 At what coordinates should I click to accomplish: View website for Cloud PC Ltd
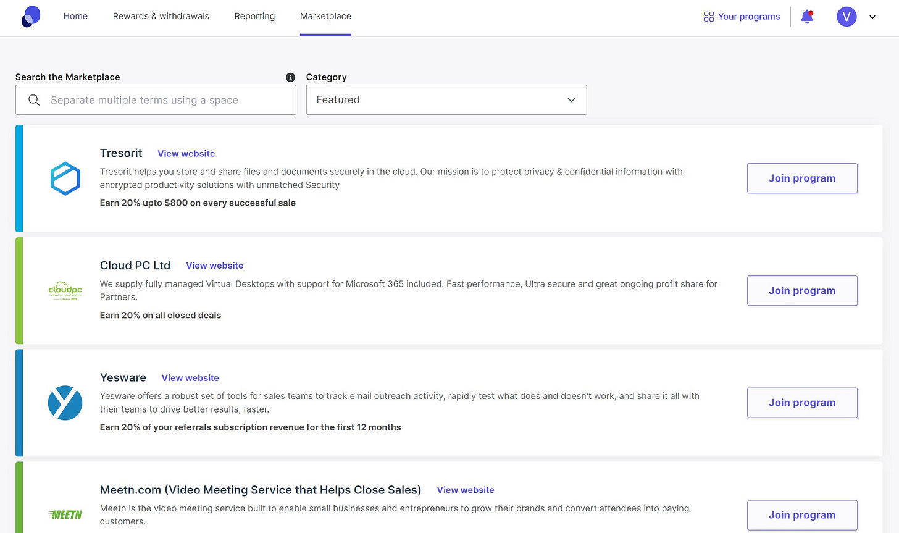tap(215, 266)
